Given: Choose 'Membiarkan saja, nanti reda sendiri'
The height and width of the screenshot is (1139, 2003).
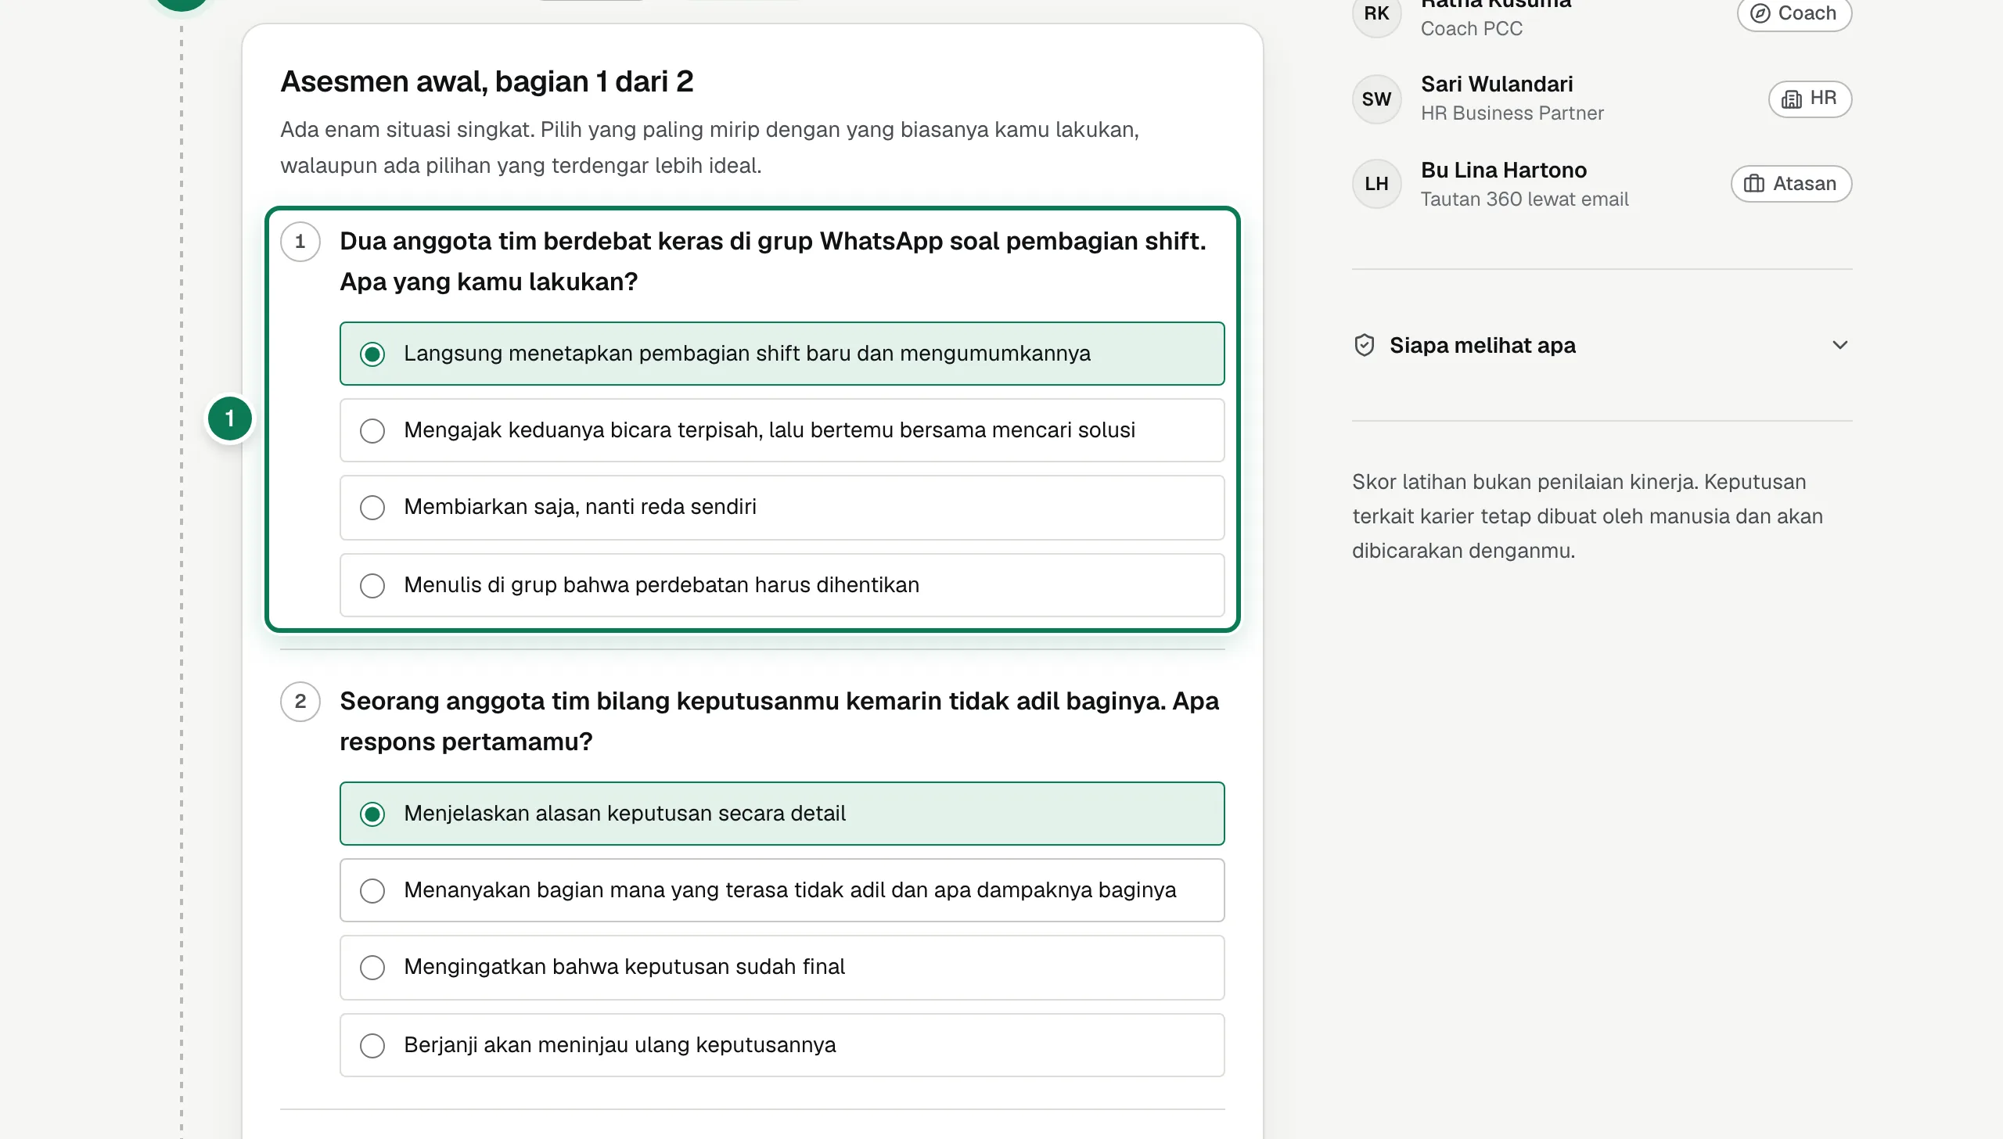Looking at the screenshot, I should pyautogui.click(x=782, y=507).
